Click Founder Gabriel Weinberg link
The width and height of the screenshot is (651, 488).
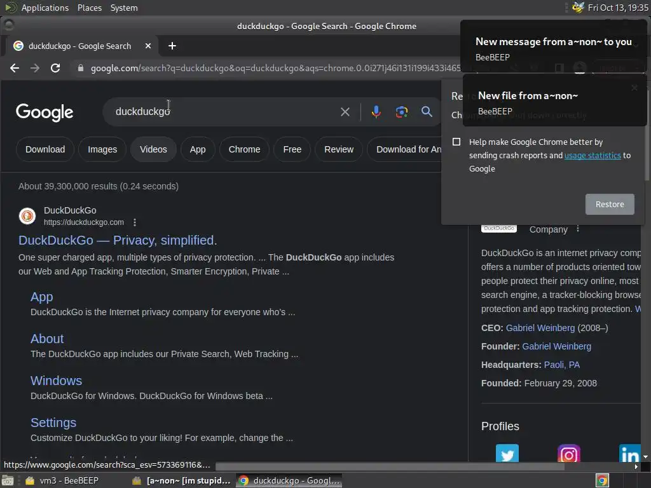pyautogui.click(x=556, y=346)
